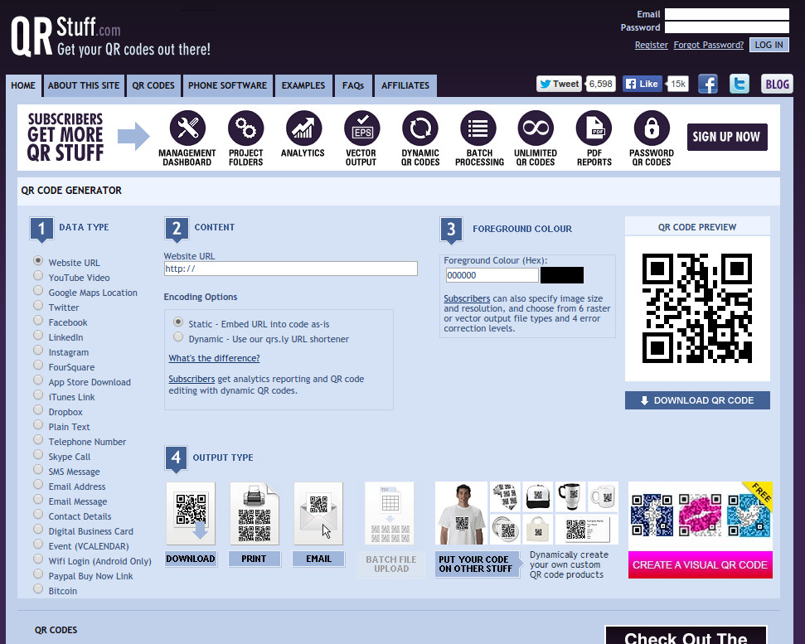Click the Password QR Codes lock icon

(x=652, y=128)
